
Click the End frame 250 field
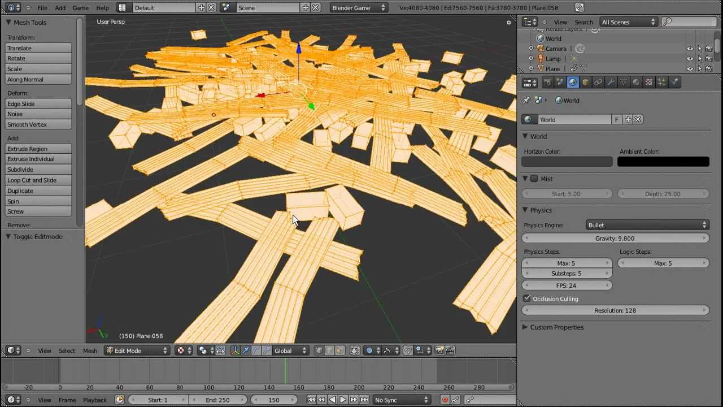tap(218, 400)
